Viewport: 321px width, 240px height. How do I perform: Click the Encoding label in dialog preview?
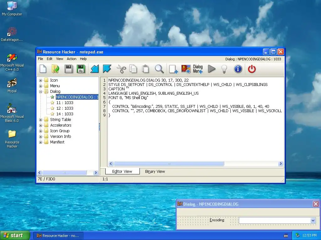(x=217, y=220)
